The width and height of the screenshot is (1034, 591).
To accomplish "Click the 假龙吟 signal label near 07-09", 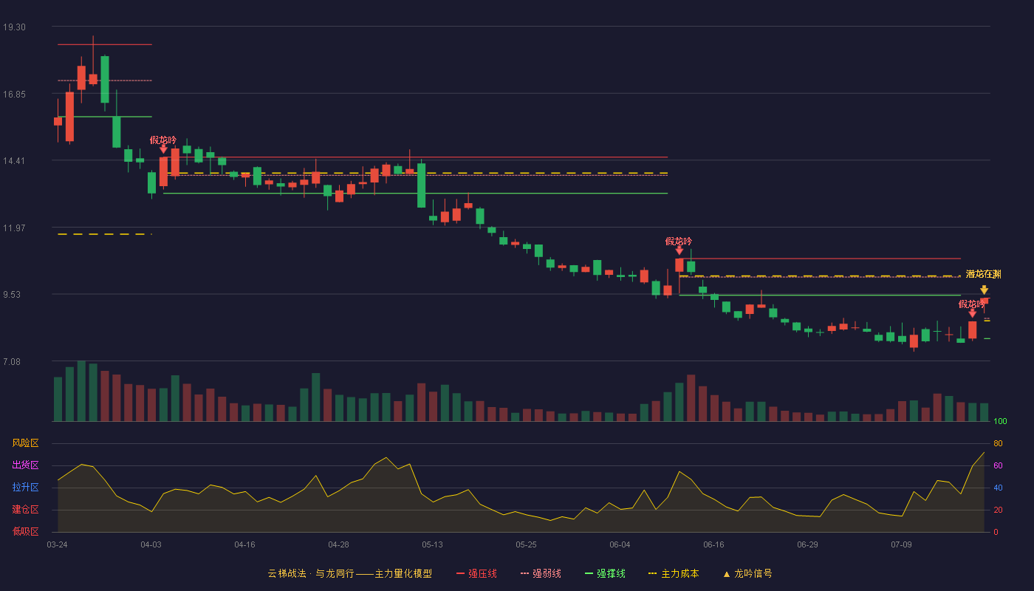I will coord(972,304).
